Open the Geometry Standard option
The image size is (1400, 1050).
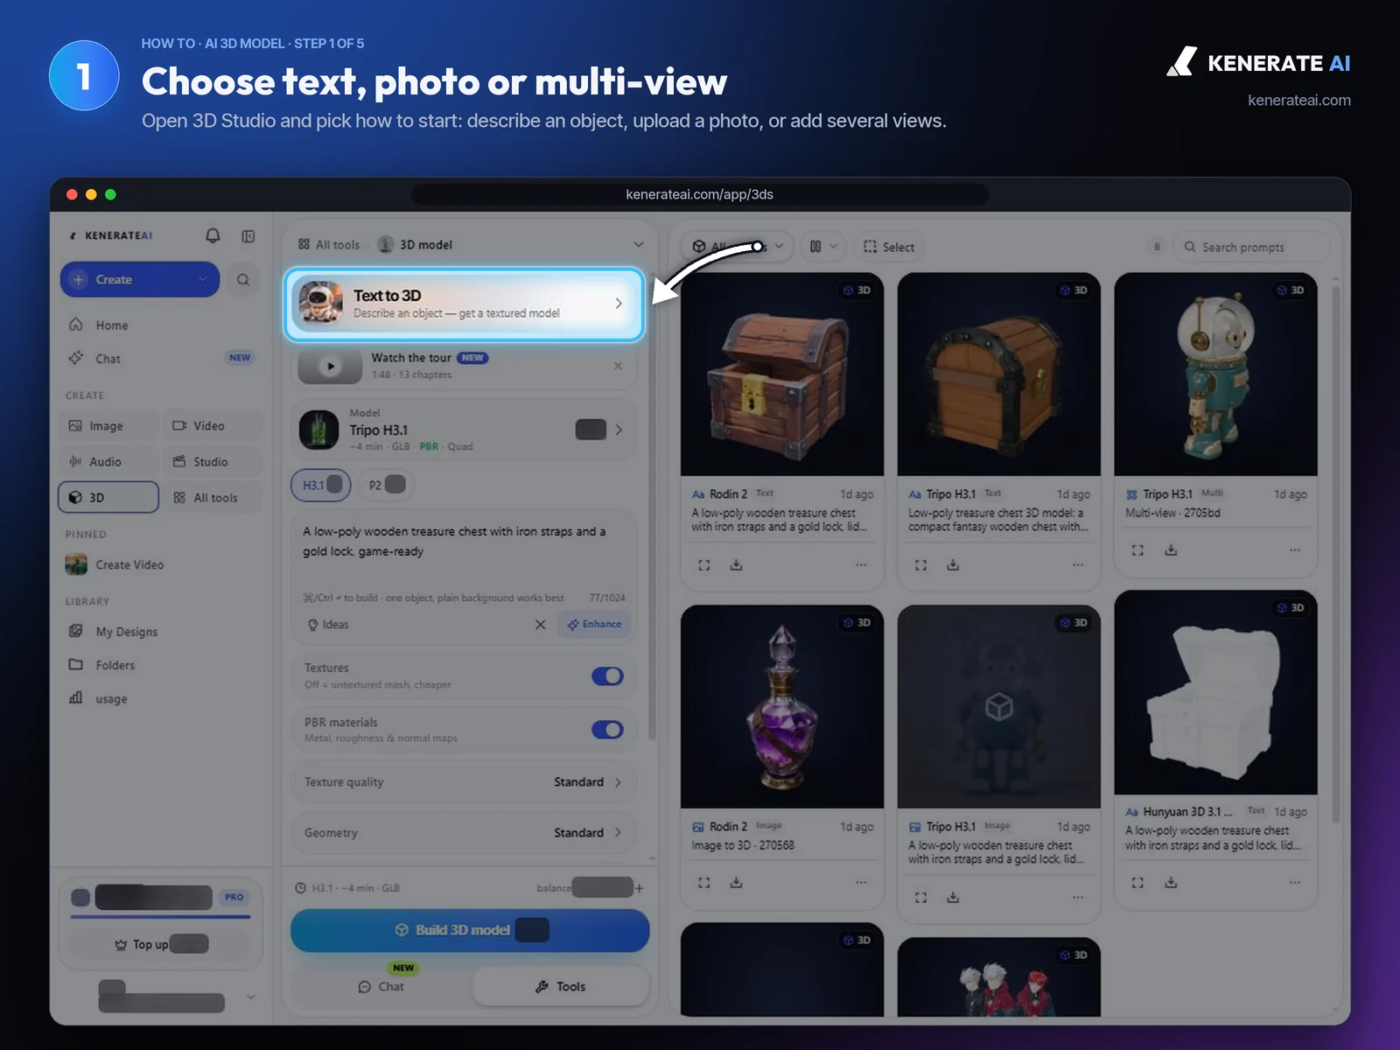pos(464,833)
